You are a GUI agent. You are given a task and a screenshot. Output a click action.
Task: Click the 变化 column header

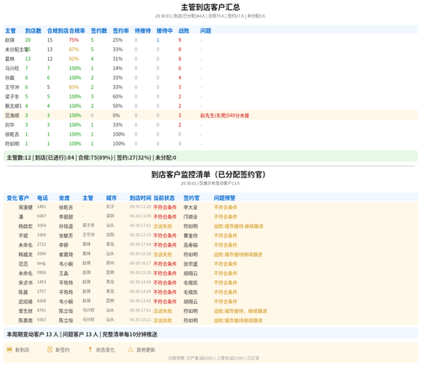(12, 198)
